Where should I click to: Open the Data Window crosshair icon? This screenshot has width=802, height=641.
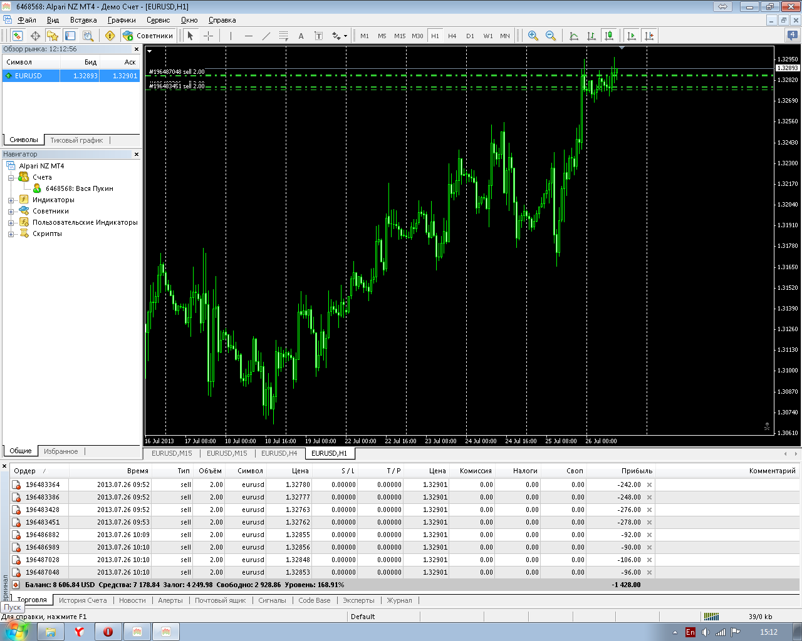pyautogui.click(x=35, y=36)
